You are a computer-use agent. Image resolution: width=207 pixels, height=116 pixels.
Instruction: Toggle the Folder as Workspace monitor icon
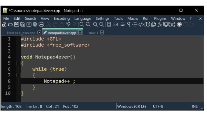click(x=166, y=24)
